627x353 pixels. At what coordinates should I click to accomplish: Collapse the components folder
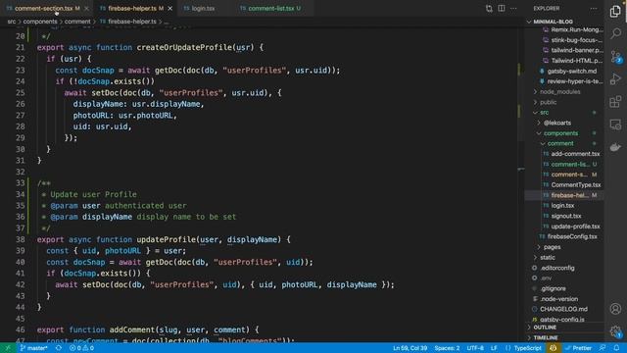click(x=560, y=133)
